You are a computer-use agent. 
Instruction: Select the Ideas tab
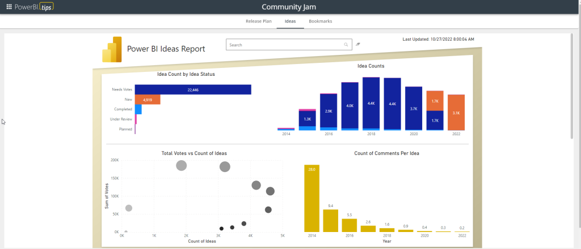click(290, 21)
